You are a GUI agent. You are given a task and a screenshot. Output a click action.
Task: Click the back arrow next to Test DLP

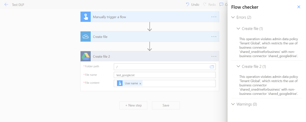click(6, 4)
